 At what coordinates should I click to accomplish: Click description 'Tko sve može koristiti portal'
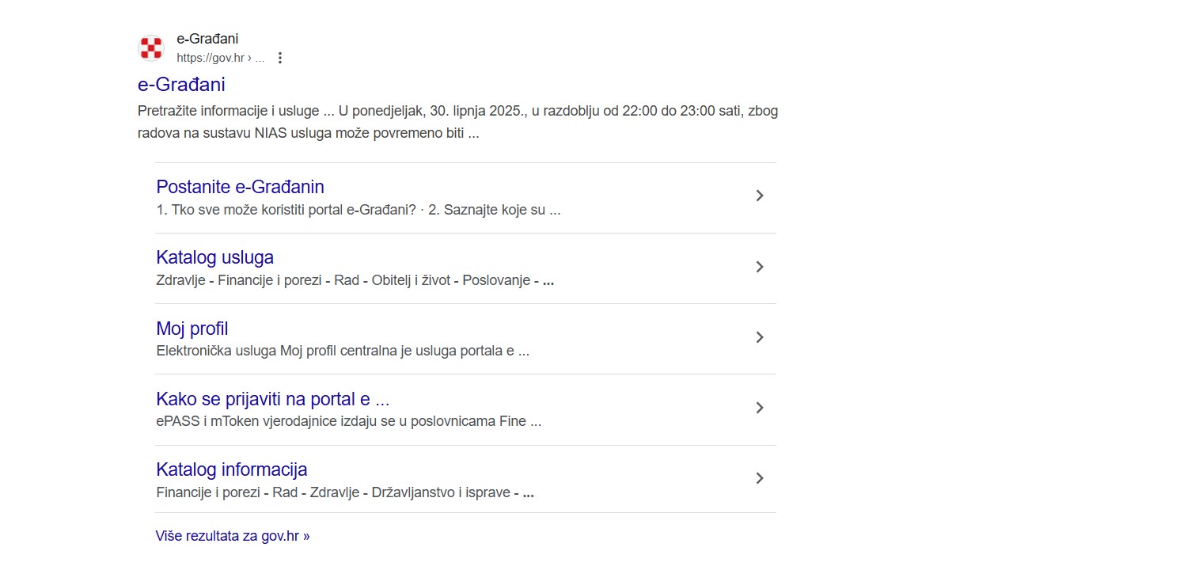[358, 211]
